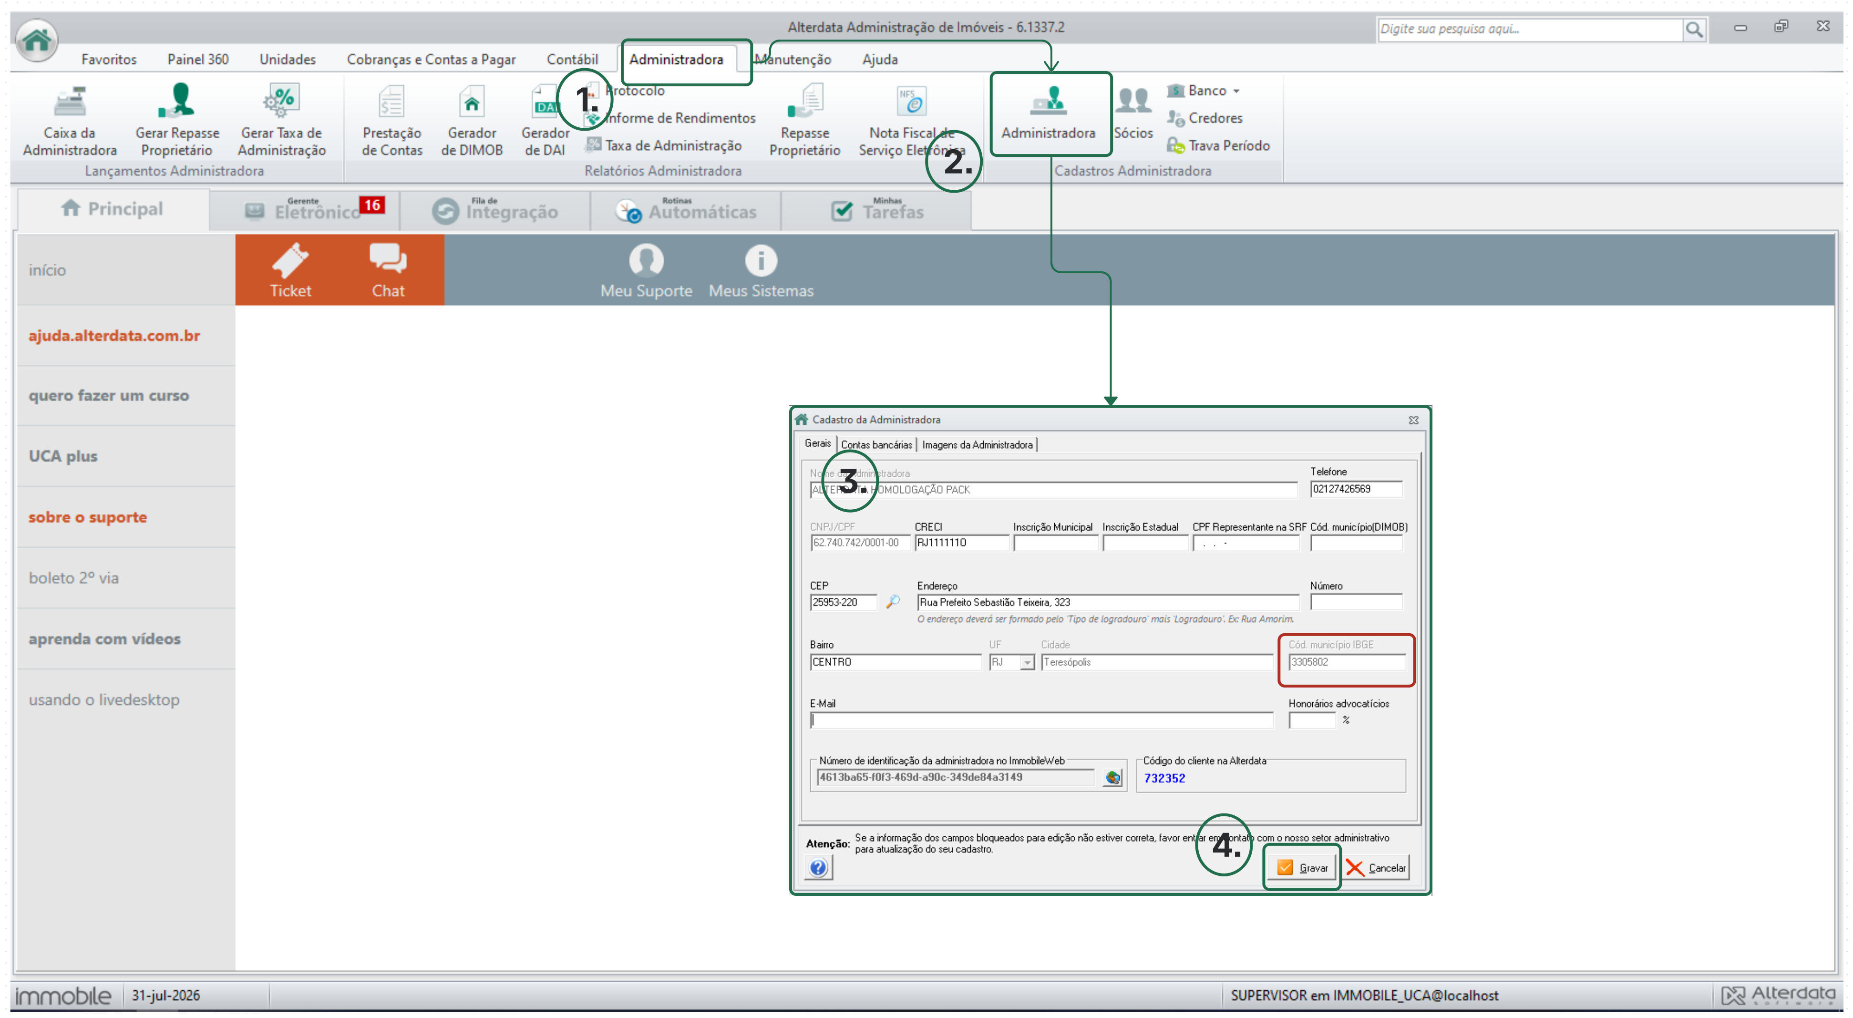Open Nota Fiscal de Serviço Eletrônica
Screen dimensions: 1853x1018
[911, 121]
